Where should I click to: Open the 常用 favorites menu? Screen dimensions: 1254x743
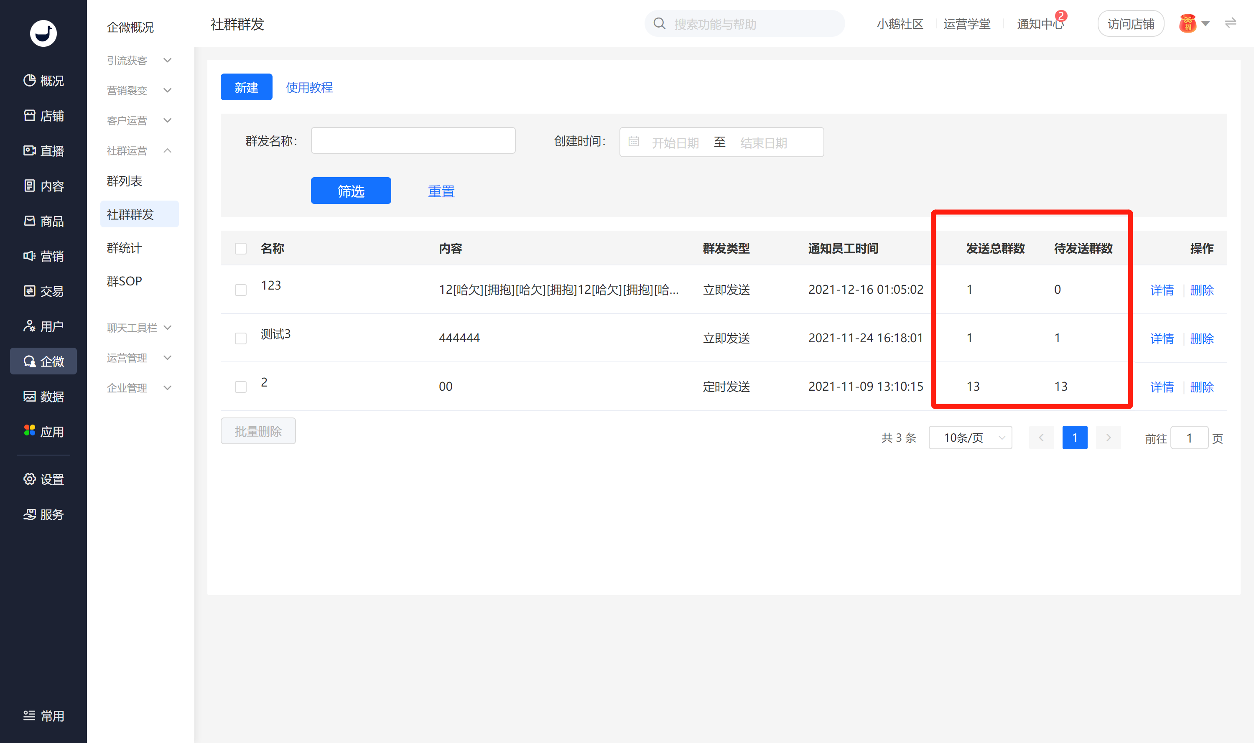point(43,715)
